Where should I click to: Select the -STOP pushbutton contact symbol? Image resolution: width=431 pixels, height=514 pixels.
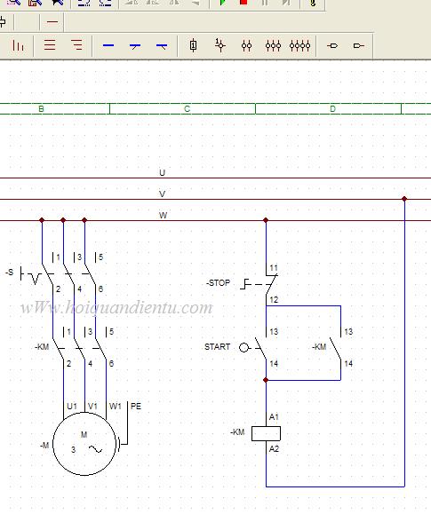259,284
